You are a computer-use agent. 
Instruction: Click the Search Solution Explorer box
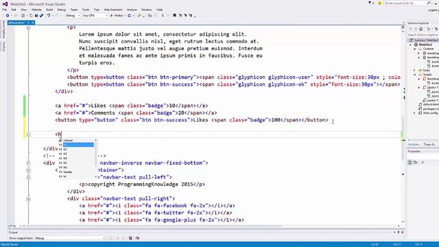tap(423, 34)
